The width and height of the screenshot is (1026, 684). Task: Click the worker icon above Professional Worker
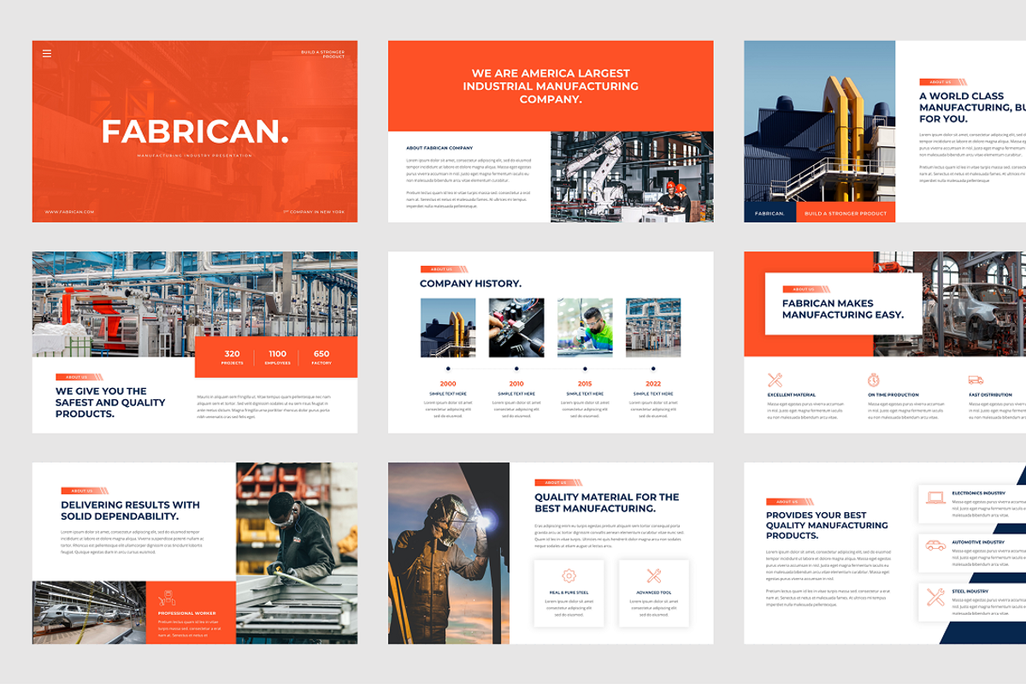(168, 598)
